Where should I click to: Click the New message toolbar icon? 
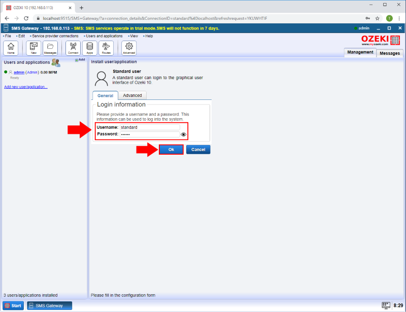[33, 48]
